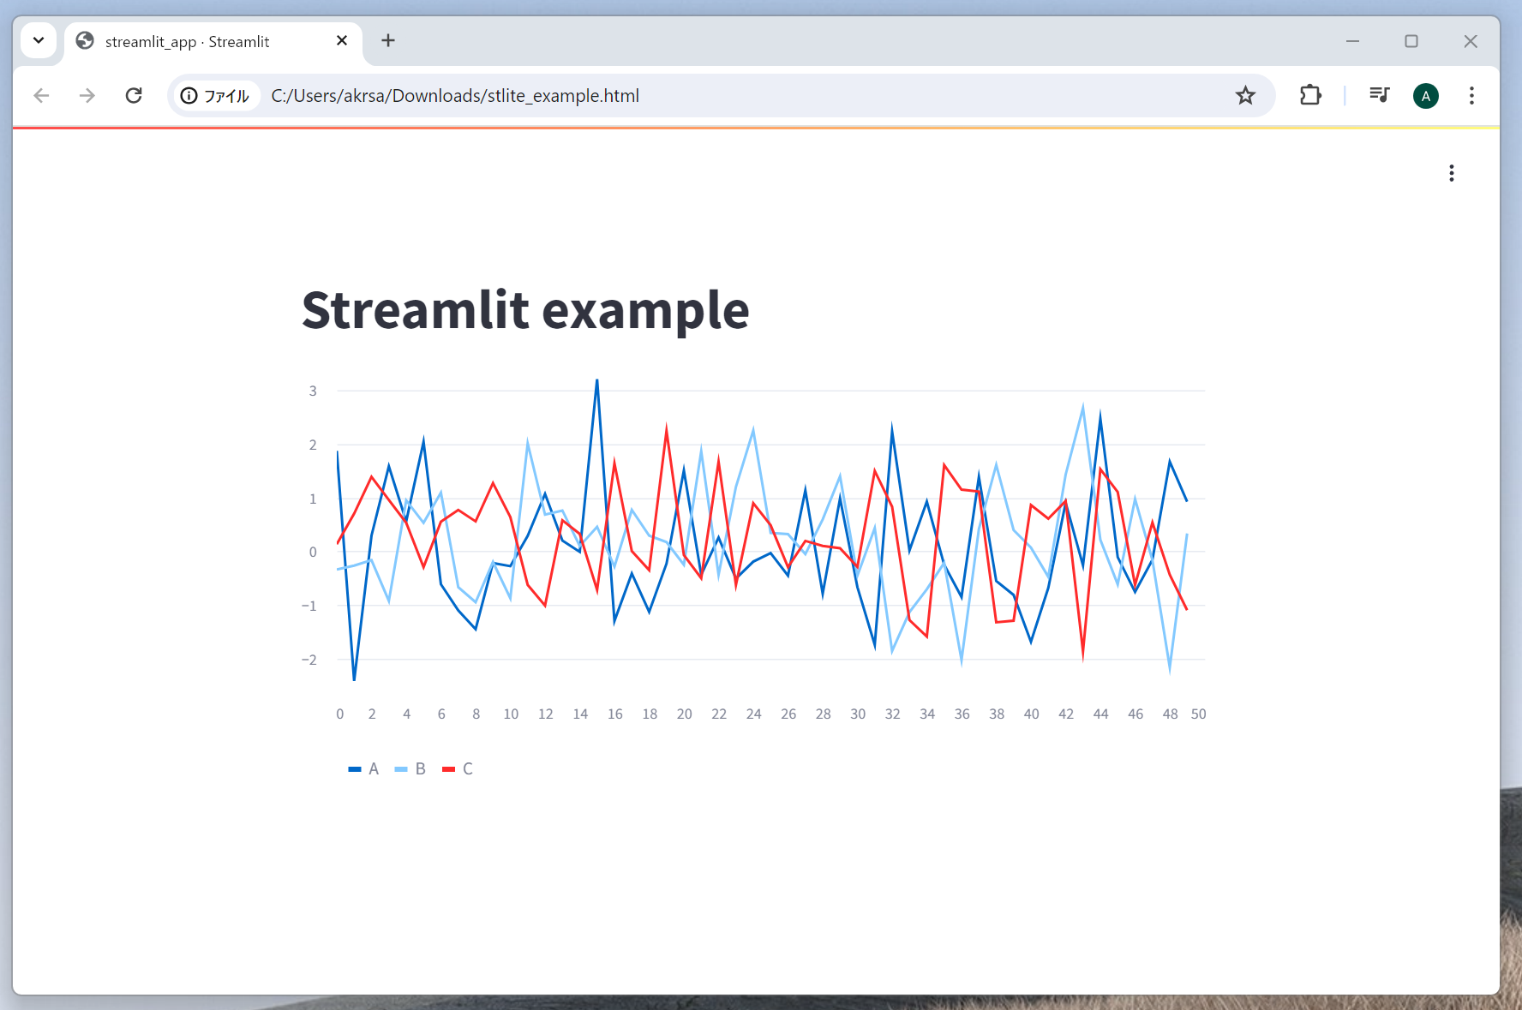Click the bookmark star icon

click(x=1244, y=95)
